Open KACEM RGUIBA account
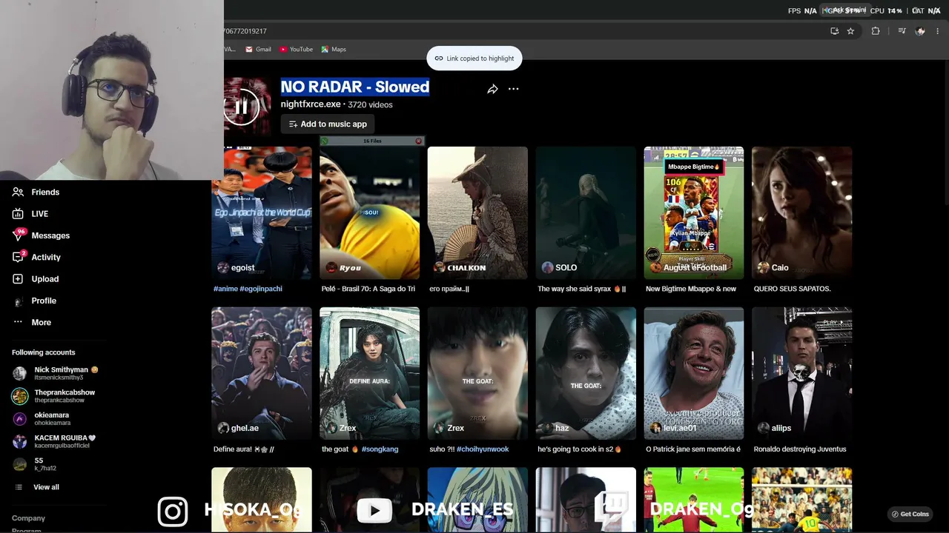Screen dimensions: 949x533 (65, 441)
